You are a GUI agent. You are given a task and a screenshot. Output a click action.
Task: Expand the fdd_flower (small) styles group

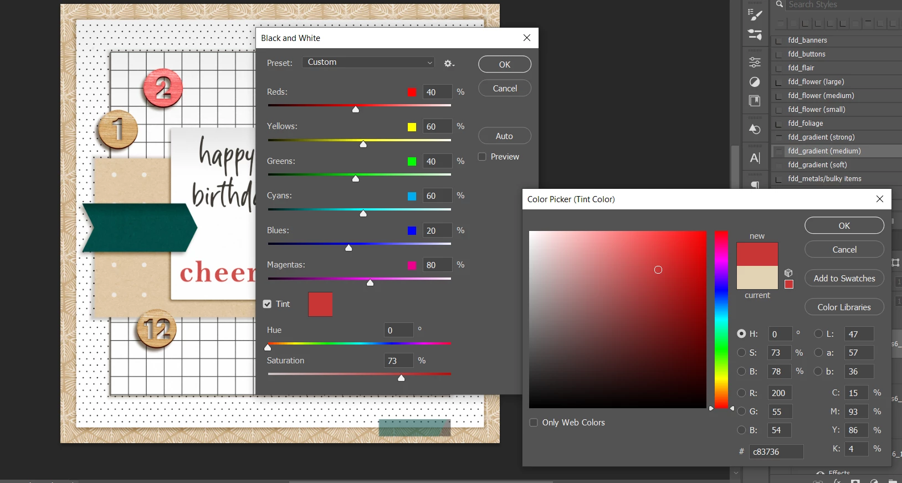tap(779, 110)
